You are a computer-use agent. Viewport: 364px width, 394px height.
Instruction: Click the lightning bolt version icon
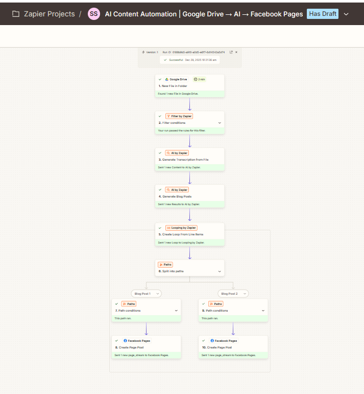point(143,52)
